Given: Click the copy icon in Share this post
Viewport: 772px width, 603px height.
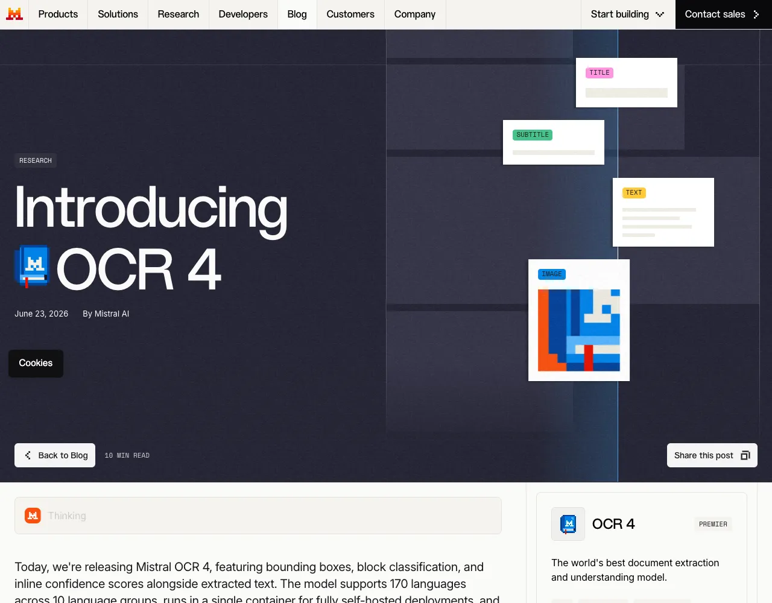Looking at the screenshot, I should click(745, 455).
